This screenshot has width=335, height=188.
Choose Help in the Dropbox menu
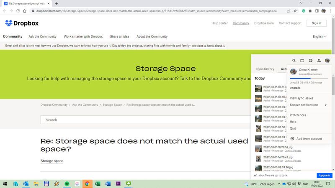pyautogui.click(x=293, y=122)
